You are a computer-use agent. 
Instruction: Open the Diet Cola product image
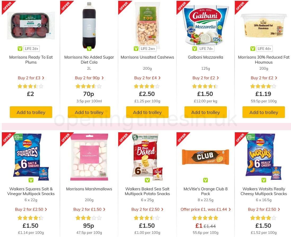click(x=89, y=25)
